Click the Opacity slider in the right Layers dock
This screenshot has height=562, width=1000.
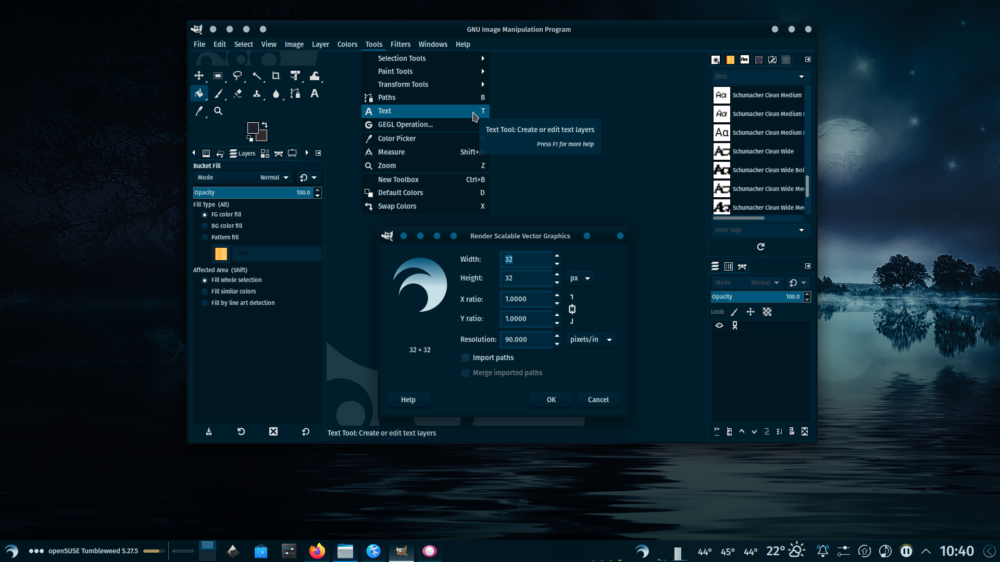756,297
